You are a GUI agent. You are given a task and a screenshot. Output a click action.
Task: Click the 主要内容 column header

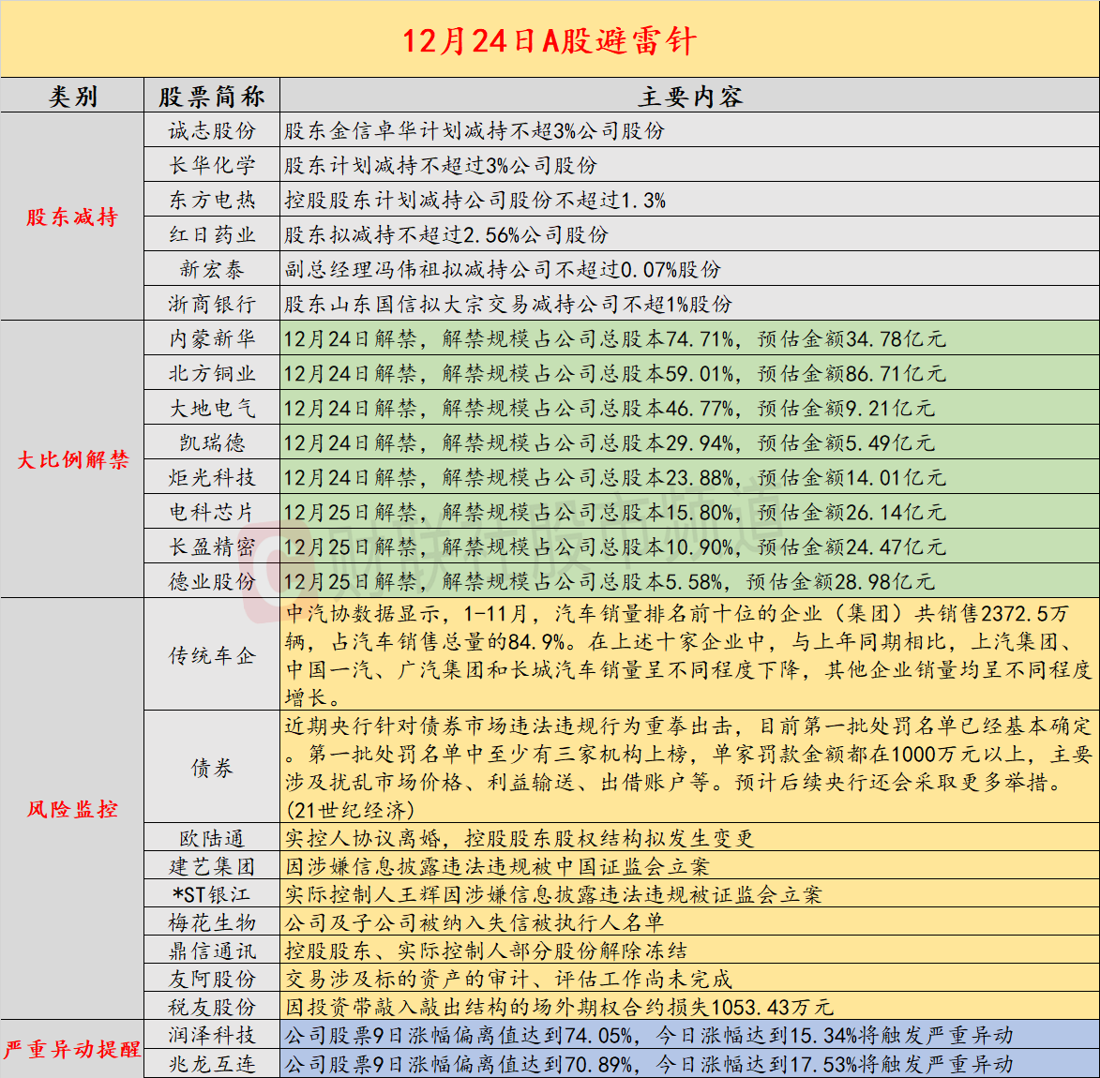689,97
